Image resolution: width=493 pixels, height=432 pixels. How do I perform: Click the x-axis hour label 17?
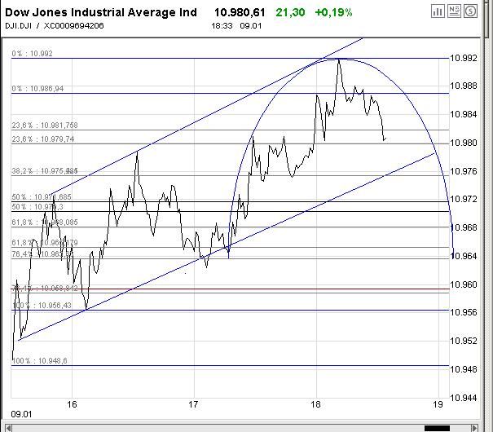193,404
